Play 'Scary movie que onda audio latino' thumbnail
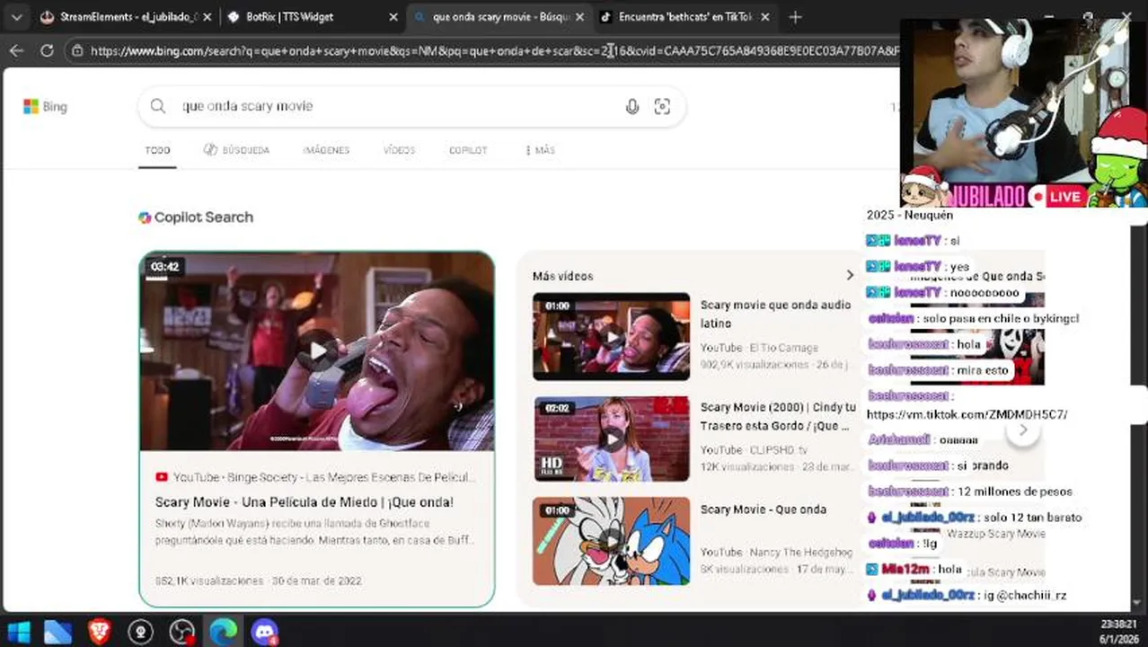The width and height of the screenshot is (1148, 647). (x=611, y=337)
